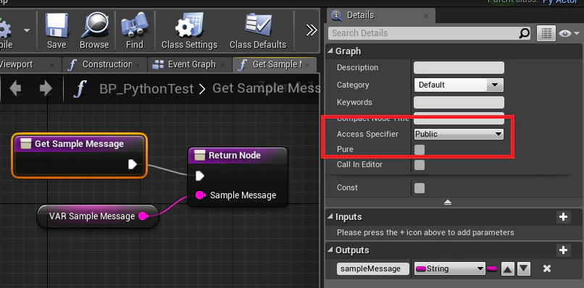Collapse the Graph section
Viewport: 584px width, 288px height.
330,51
